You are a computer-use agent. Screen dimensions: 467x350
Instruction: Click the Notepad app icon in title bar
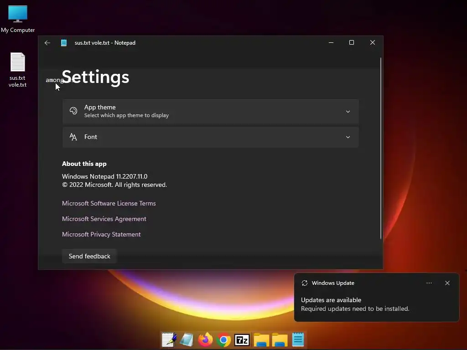pos(64,43)
